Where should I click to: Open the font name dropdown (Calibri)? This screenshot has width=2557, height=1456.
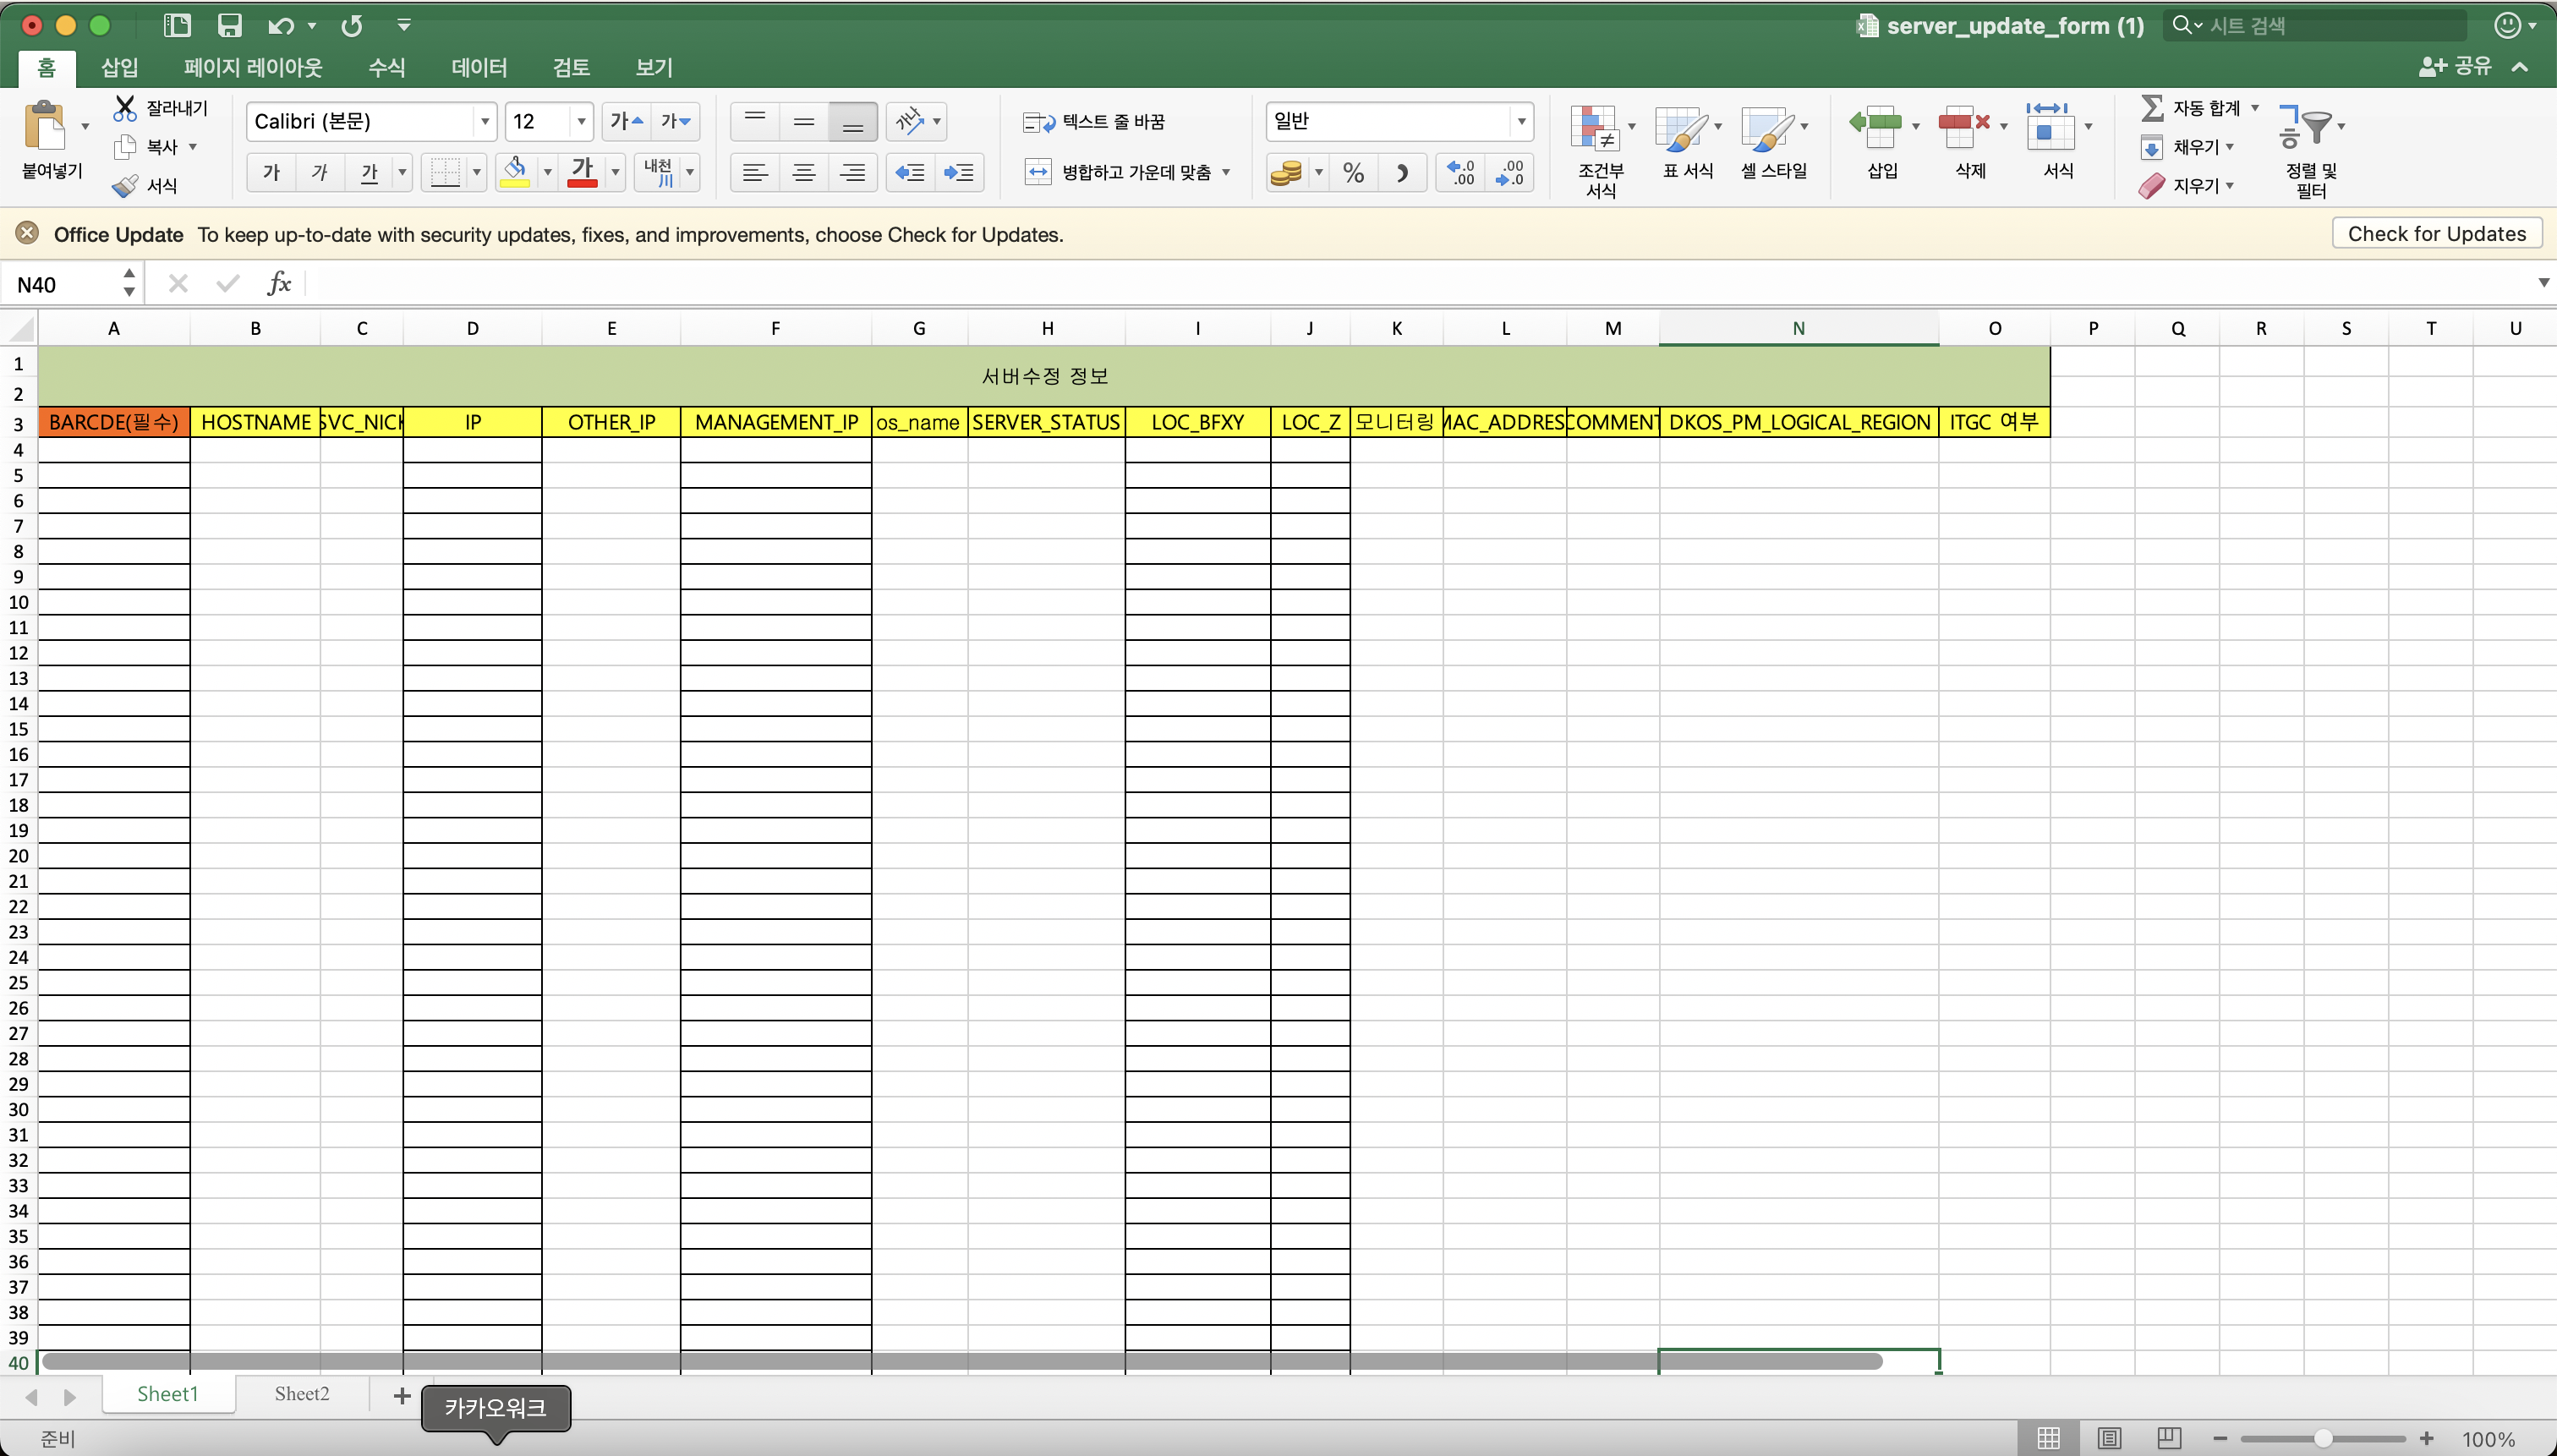485,121
